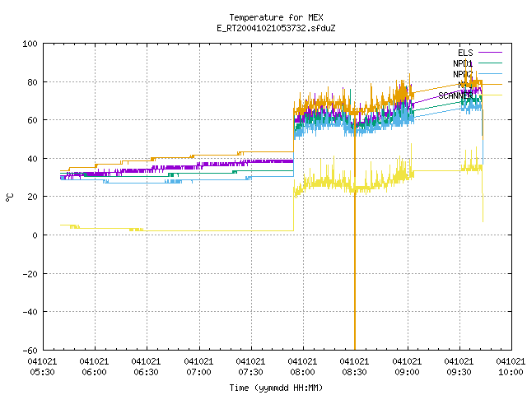Click the 10:00 time tick label
The image size is (527, 395).
coord(511,372)
